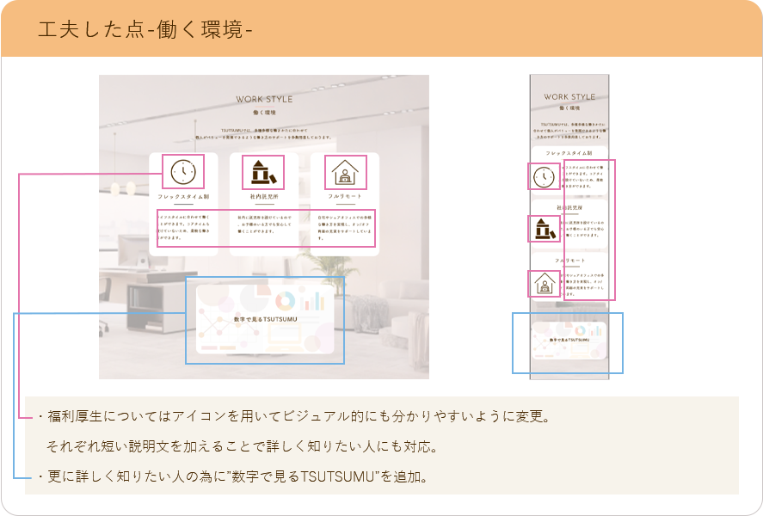Screen dimensions: 763x516
Task: Click the slide title 工夫した点-働く環境-
Action: tap(145, 28)
